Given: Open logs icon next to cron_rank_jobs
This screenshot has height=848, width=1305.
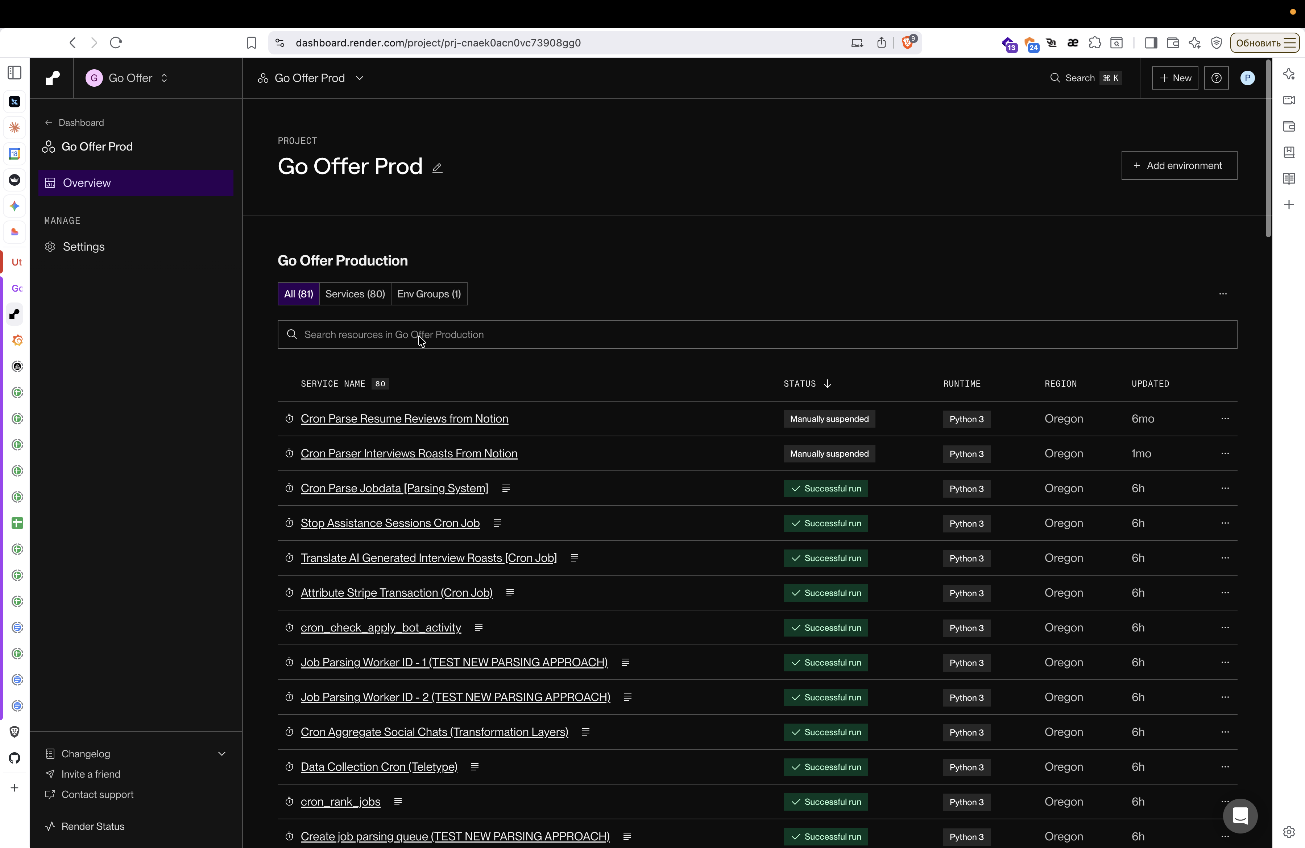Looking at the screenshot, I should coord(398,802).
